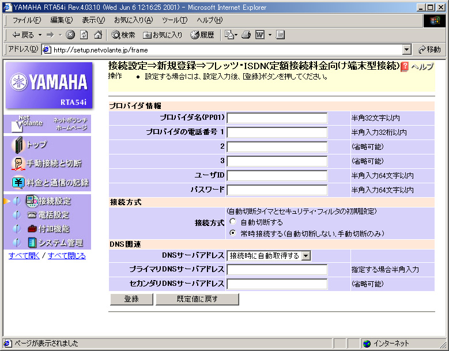
Task: Click the プロバイダ名 input field
Action: (277, 118)
